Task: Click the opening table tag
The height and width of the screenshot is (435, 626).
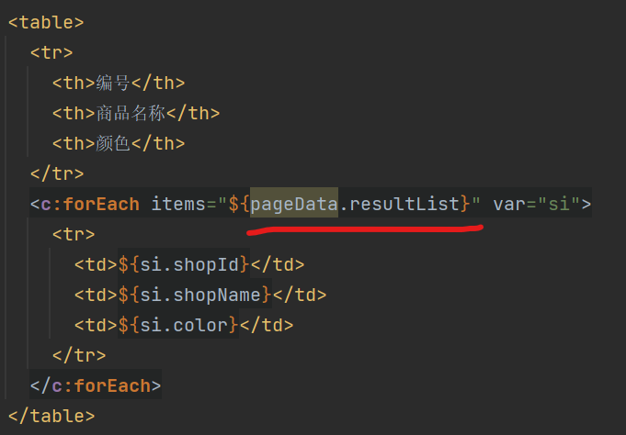Action: [46, 21]
